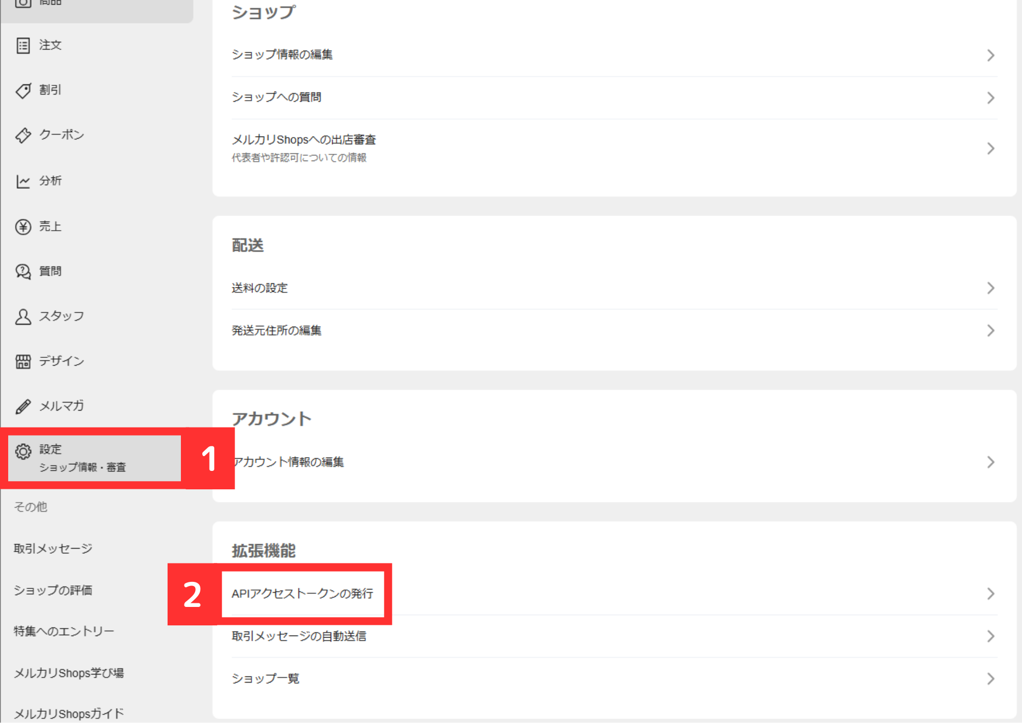Open アカウント情報の編集 via its chevron
This screenshot has width=1022, height=723.
(990, 463)
